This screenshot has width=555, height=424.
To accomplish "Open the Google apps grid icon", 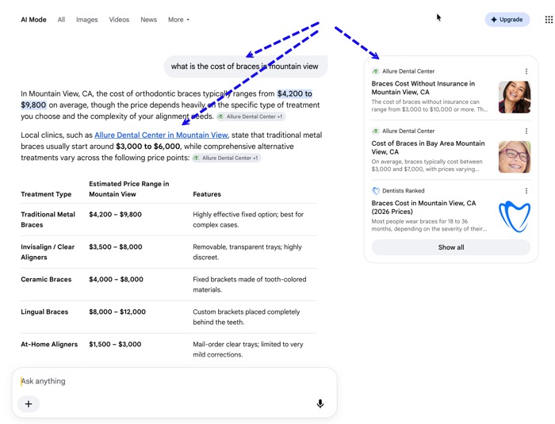I will 549,20.
